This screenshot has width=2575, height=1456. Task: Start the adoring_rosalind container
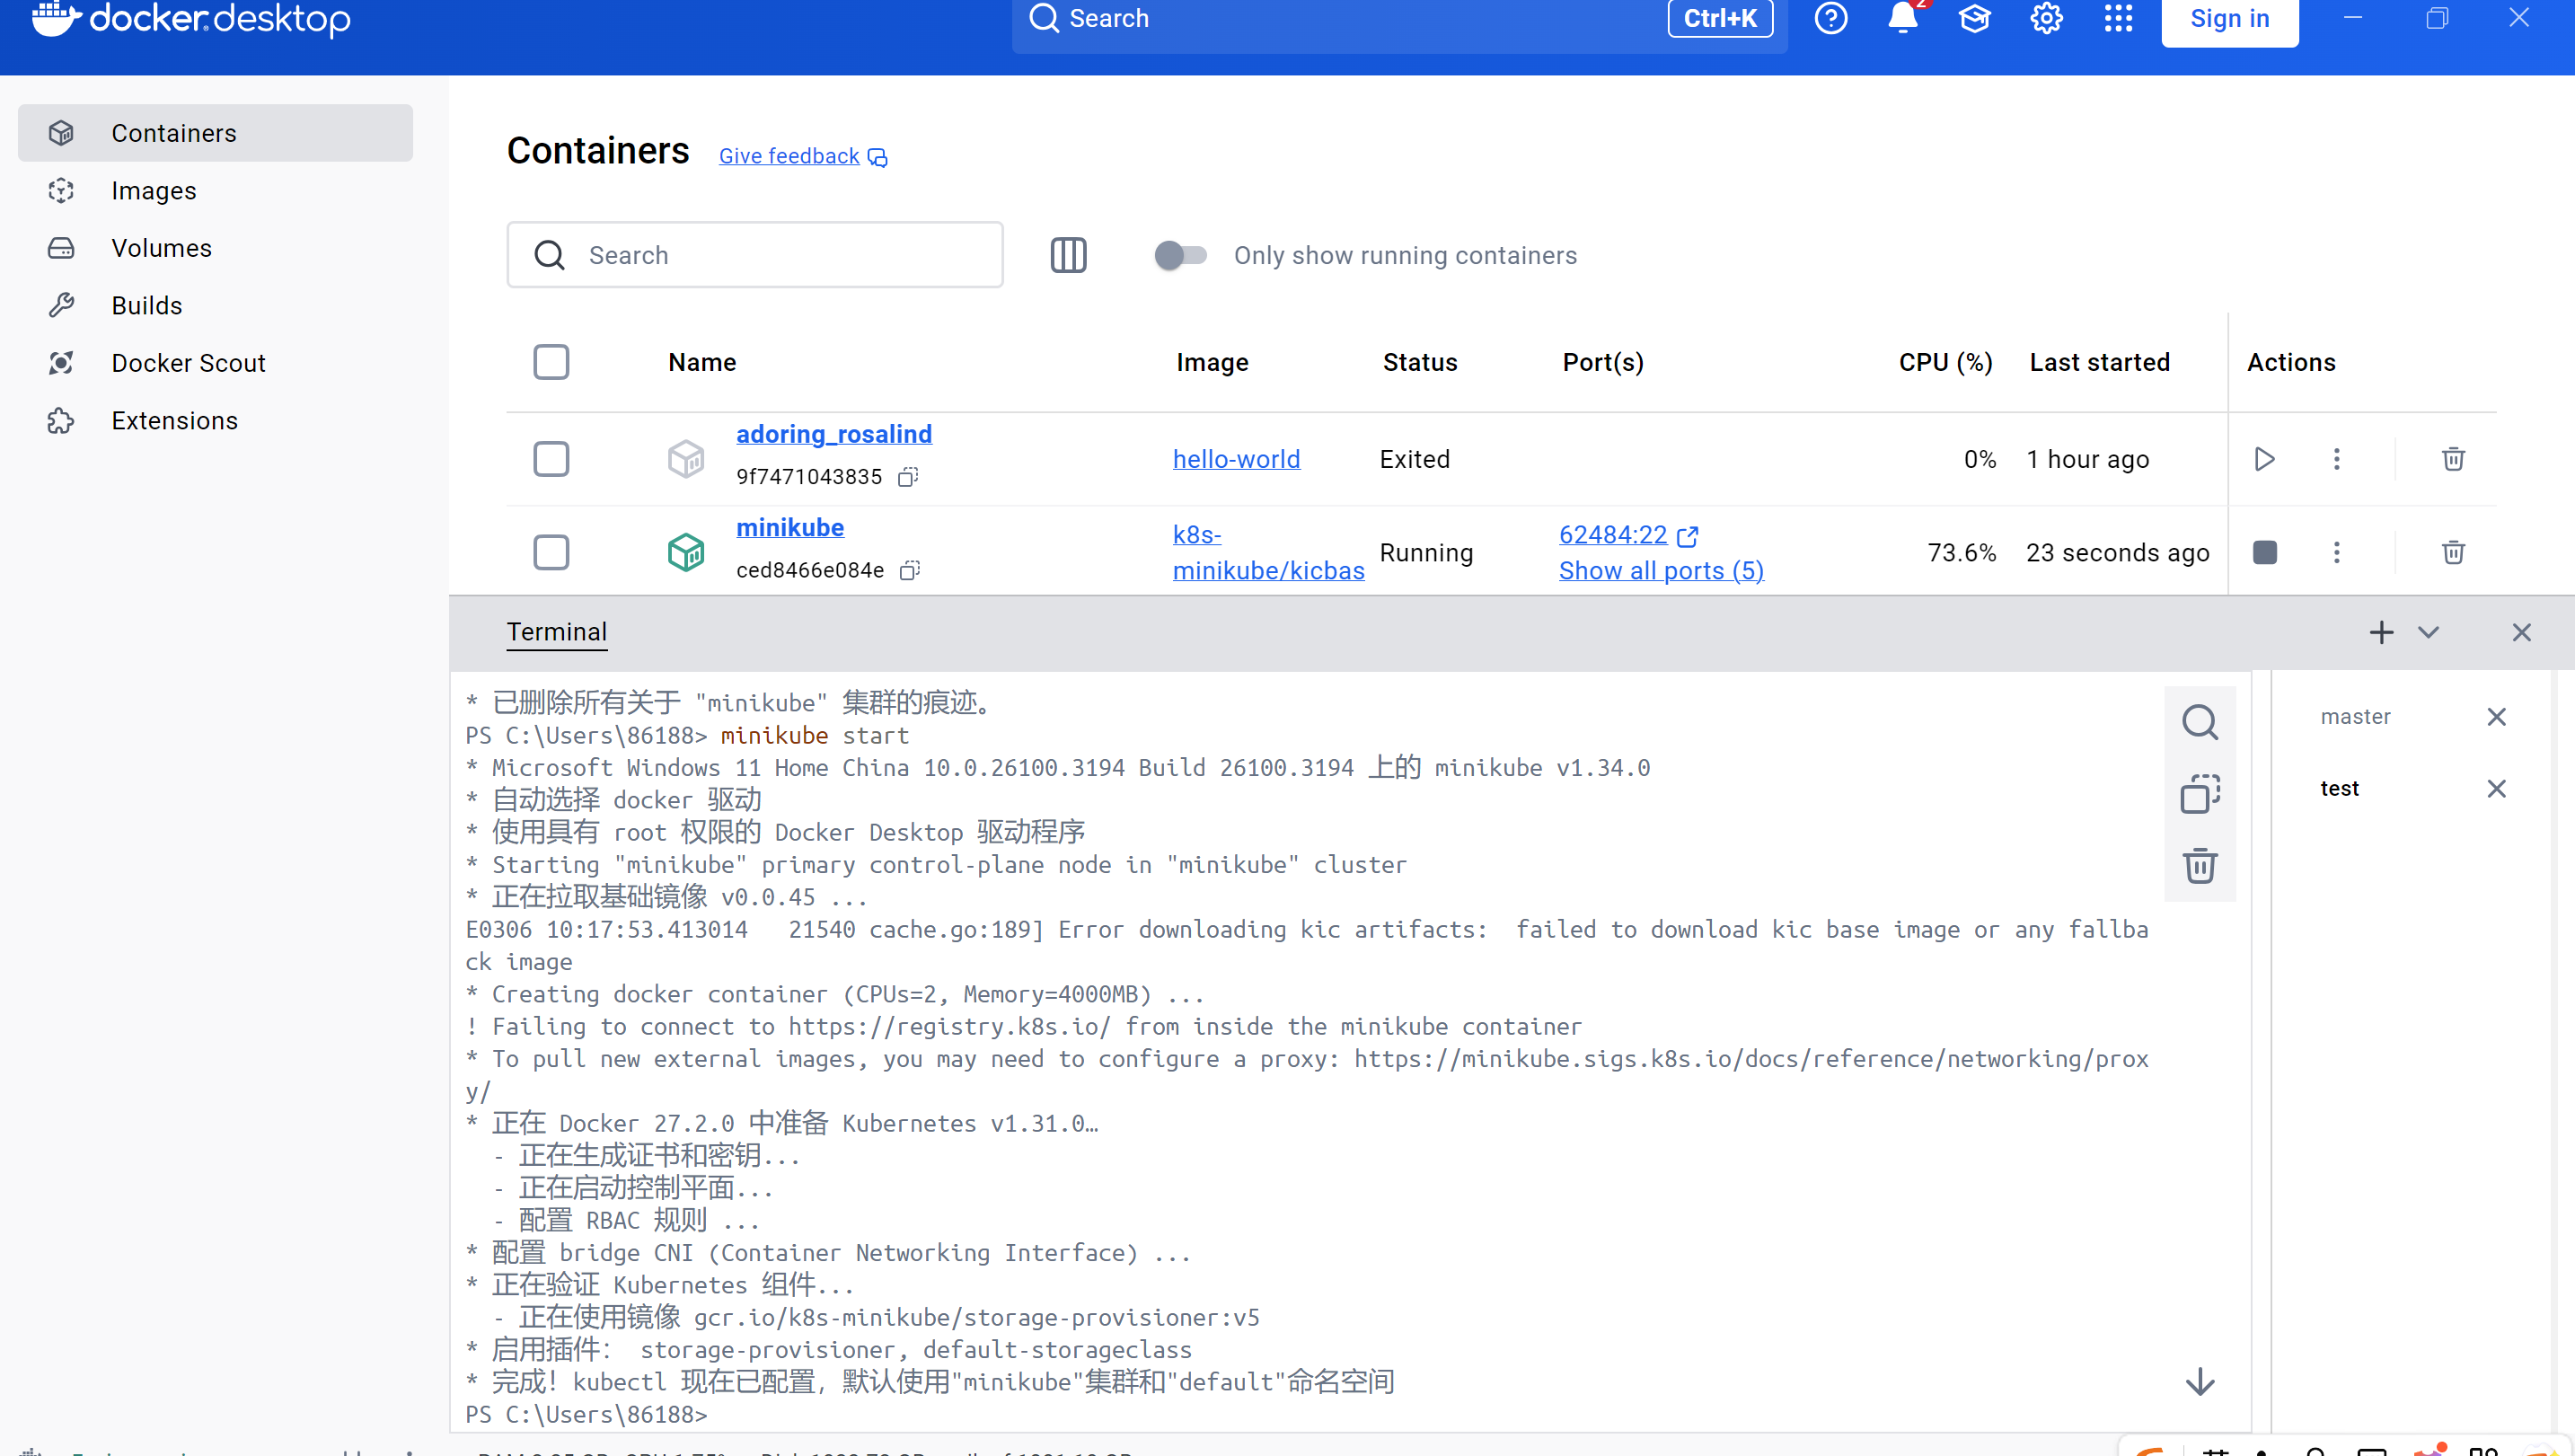pos(2264,459)
